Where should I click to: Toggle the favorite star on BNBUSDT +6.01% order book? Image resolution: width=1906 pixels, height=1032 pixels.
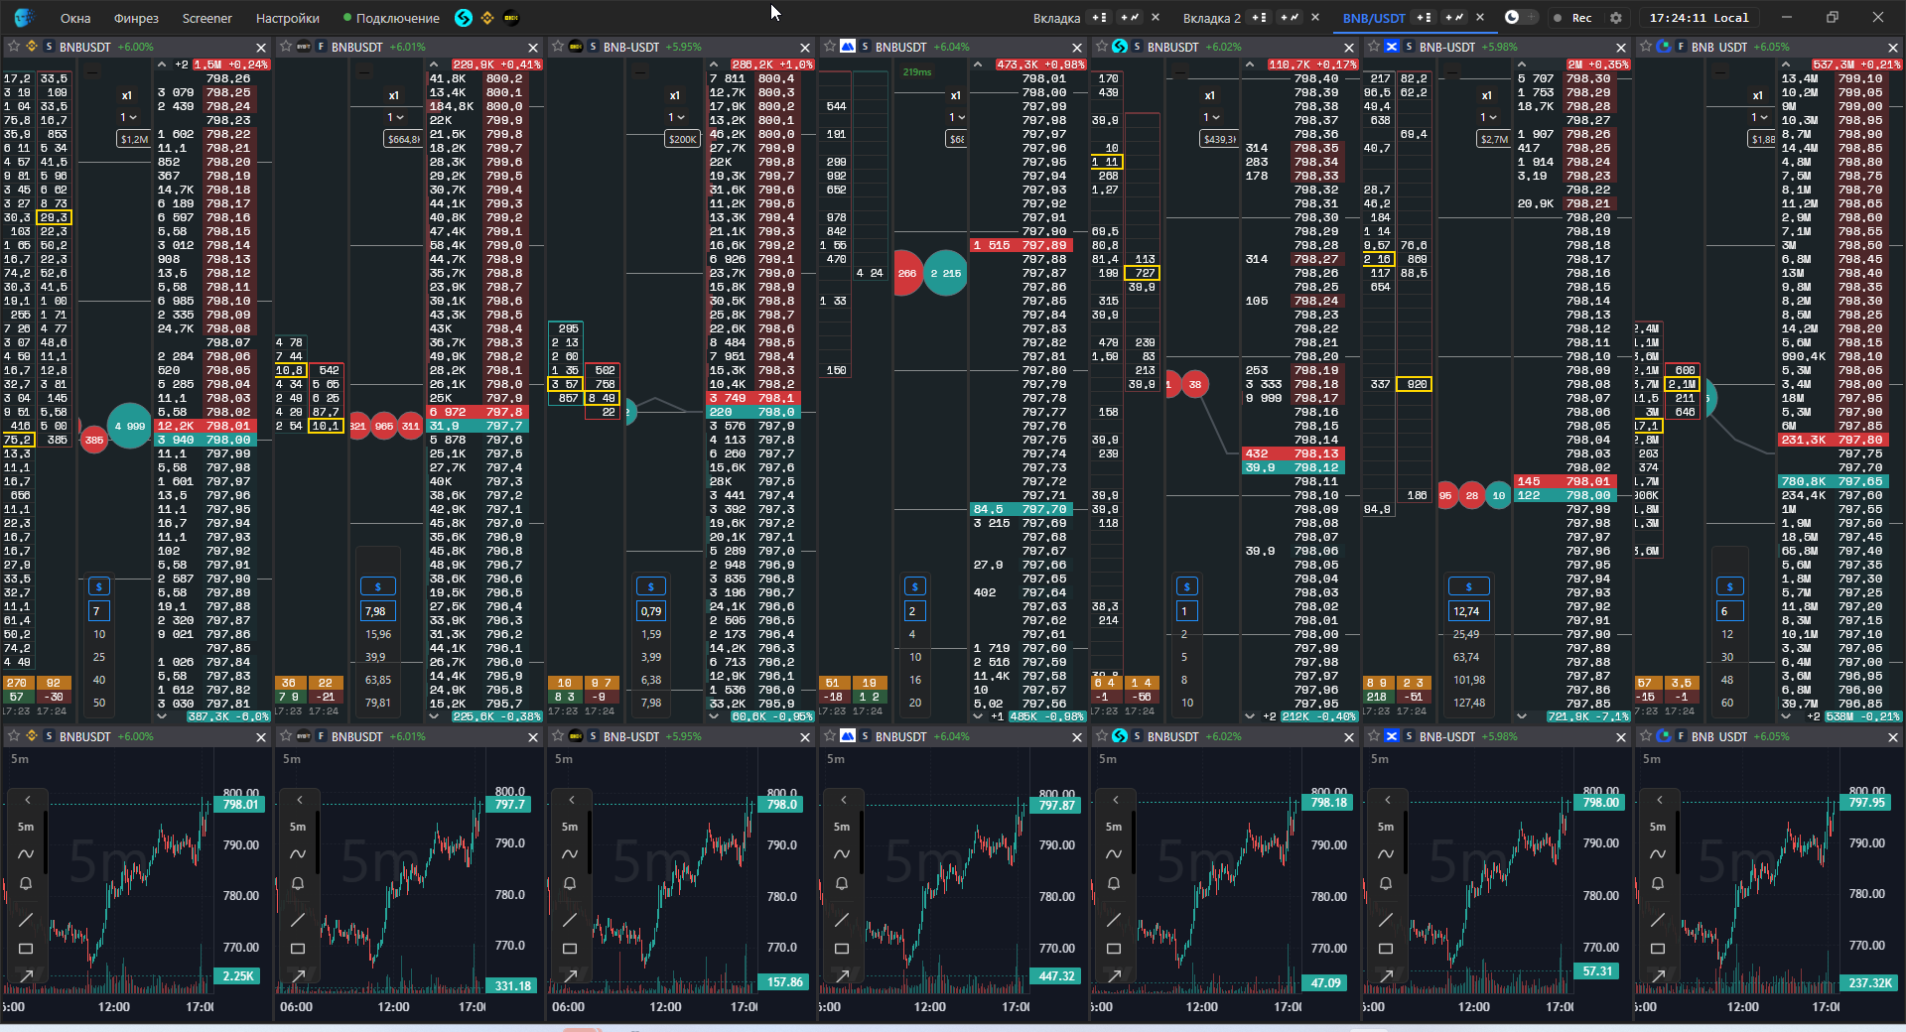point(286,47)
